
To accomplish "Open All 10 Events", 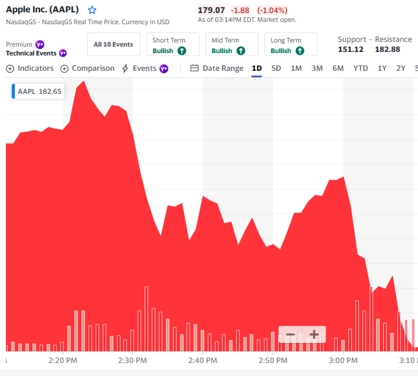I will click(114, 44).
